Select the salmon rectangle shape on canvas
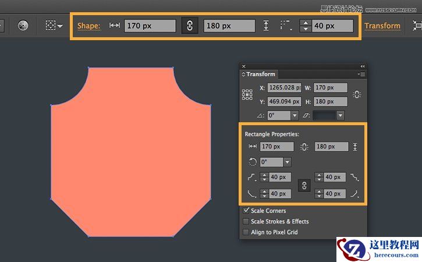 click(131, 152)
